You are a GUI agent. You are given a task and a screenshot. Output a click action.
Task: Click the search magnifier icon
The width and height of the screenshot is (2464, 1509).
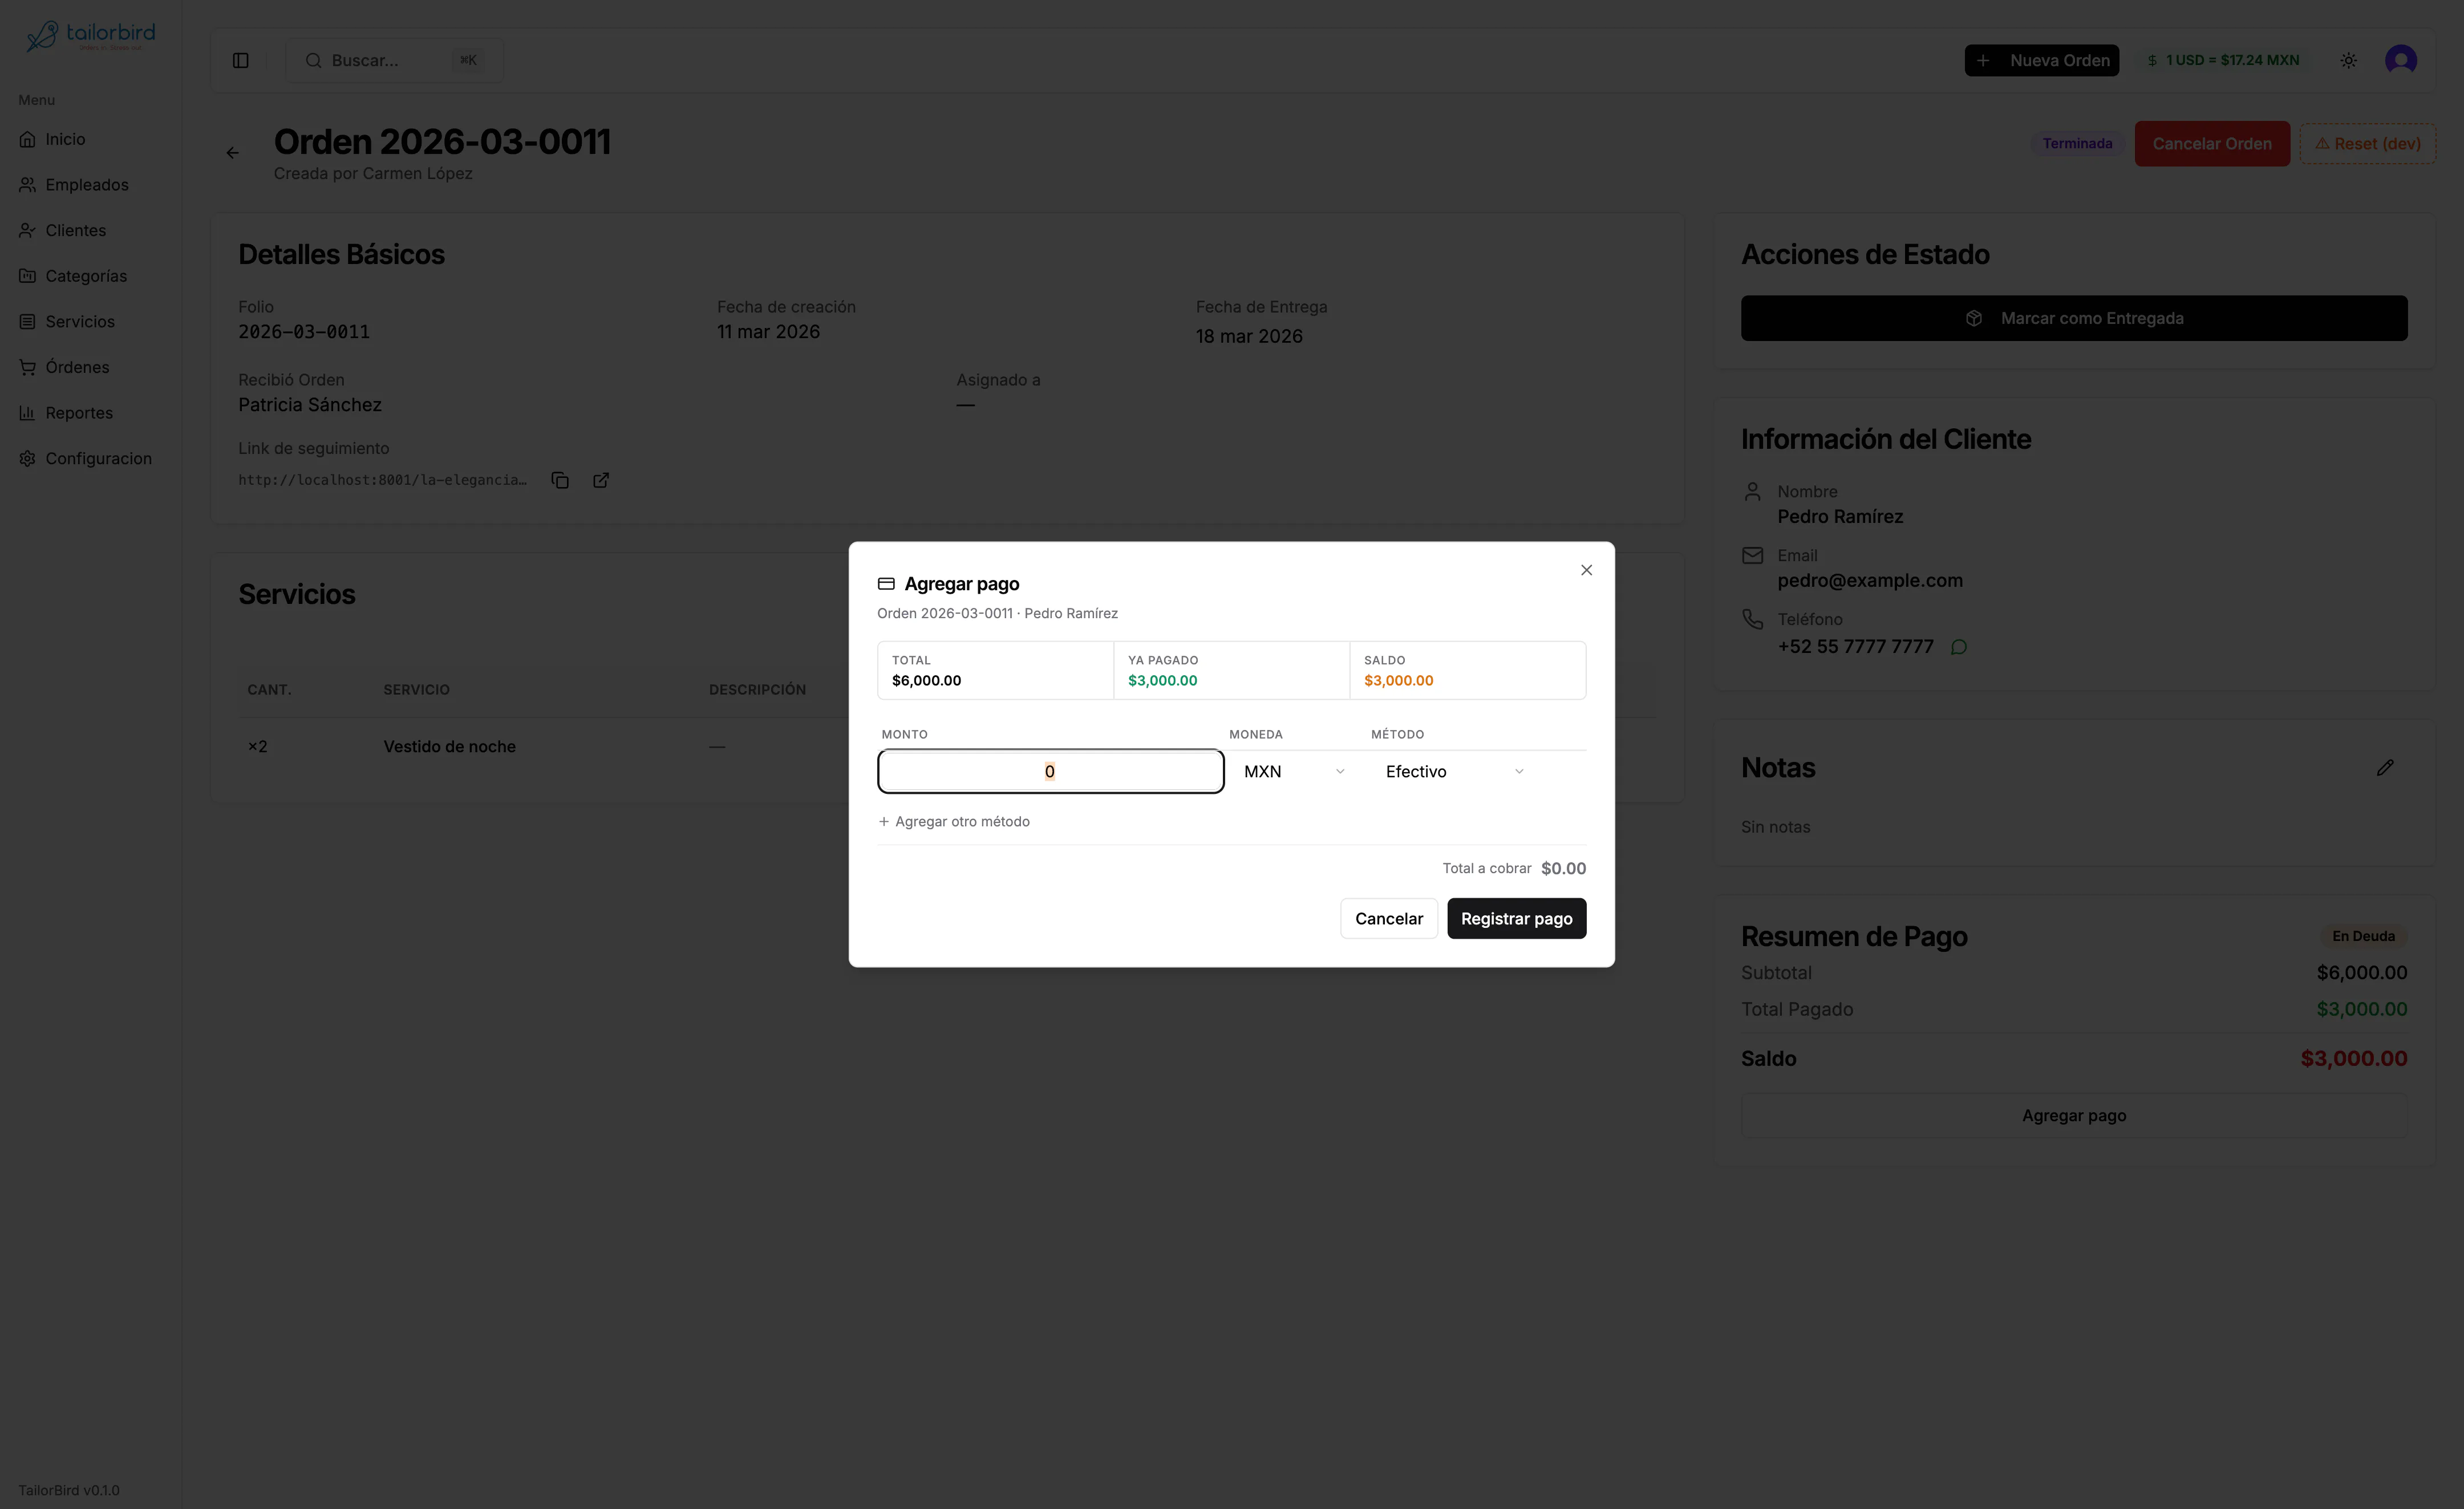click(313, 60)
